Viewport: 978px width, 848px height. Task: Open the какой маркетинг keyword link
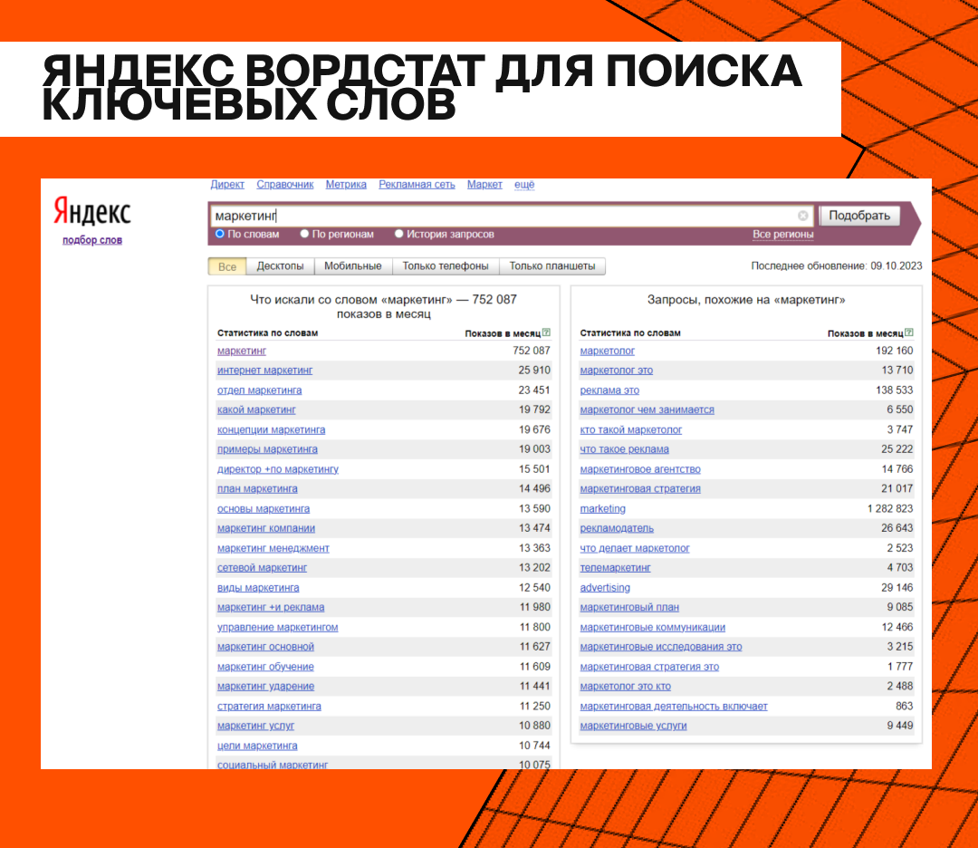(256, 410)
